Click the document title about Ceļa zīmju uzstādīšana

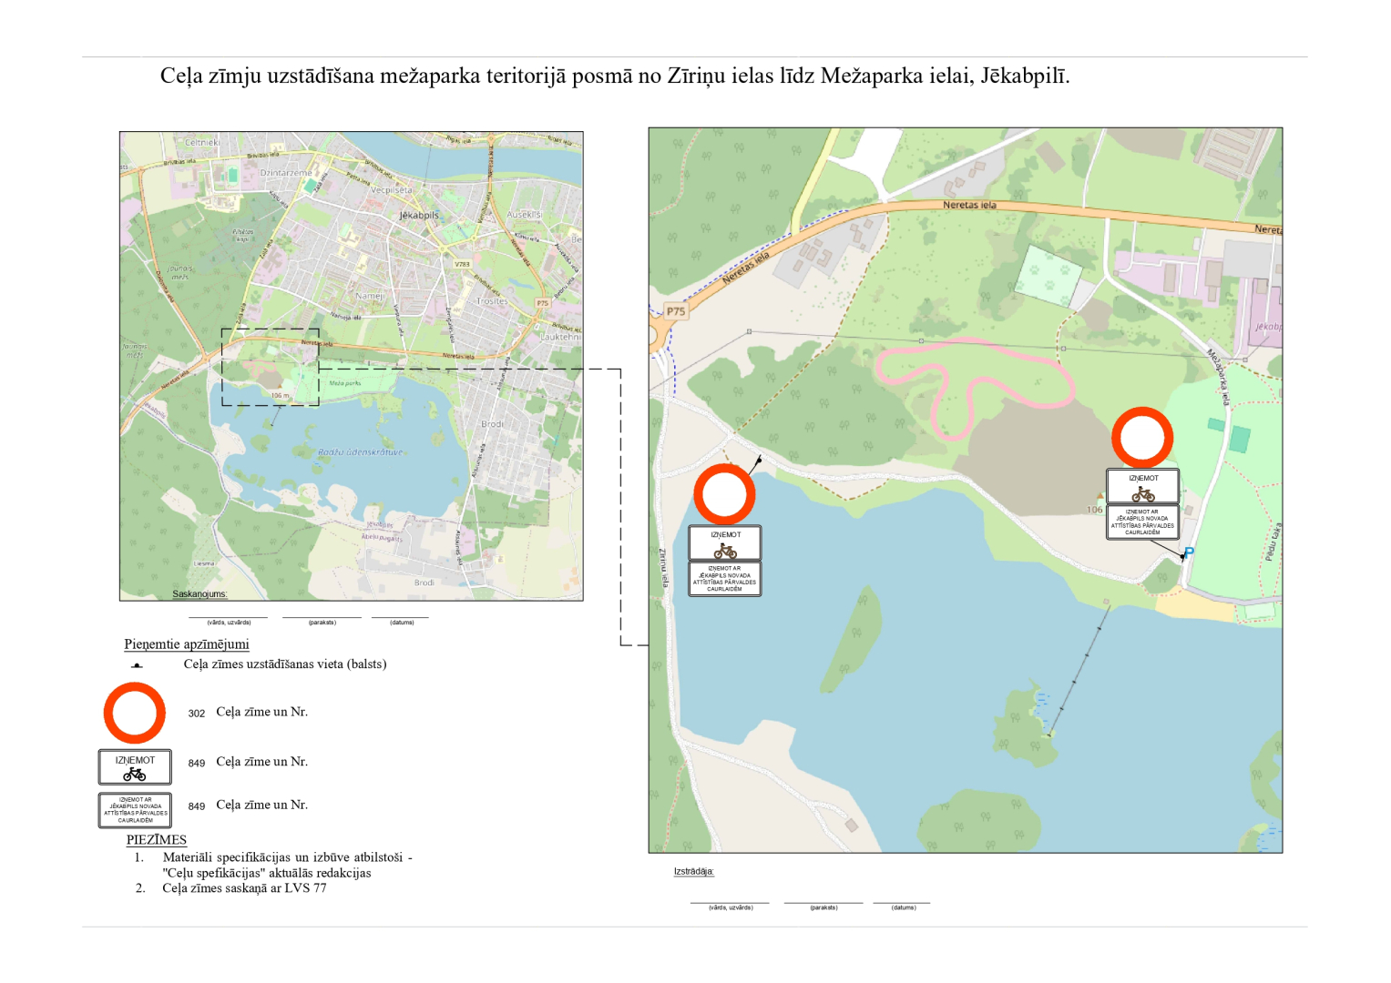click(x=615, y=76)
